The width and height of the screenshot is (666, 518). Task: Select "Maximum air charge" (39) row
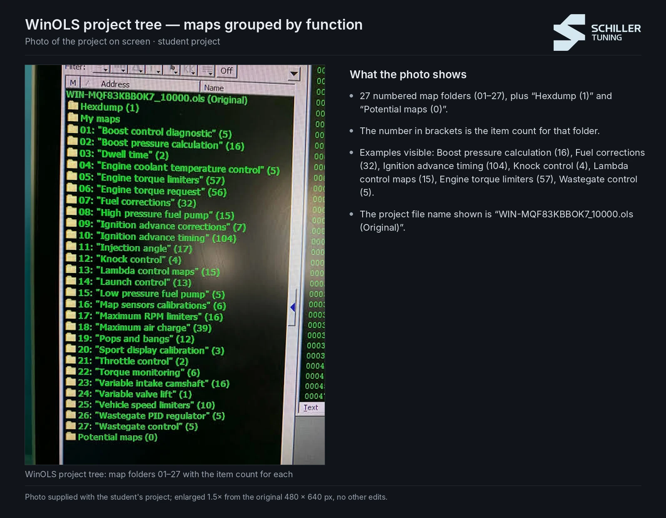click(139, 327)
